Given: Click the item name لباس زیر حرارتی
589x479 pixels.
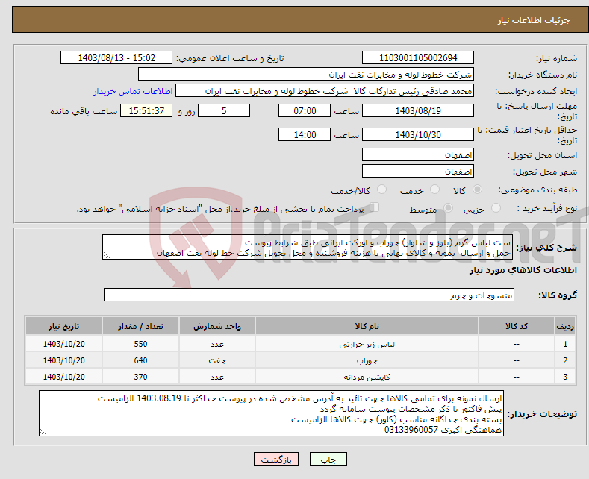Looking at the screenshot, I should click(367, 344).
